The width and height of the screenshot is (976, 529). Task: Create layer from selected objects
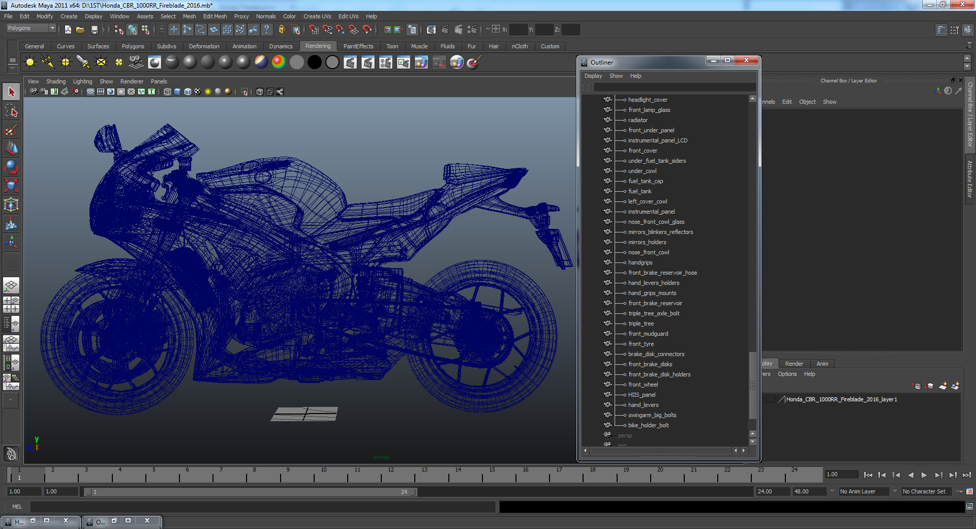point(955,386)
